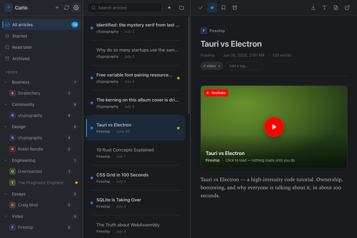This screenshot has width=357, height=238.
Task: Open '10 Rust Concepts Explained' article
Action: click(136, 153)
